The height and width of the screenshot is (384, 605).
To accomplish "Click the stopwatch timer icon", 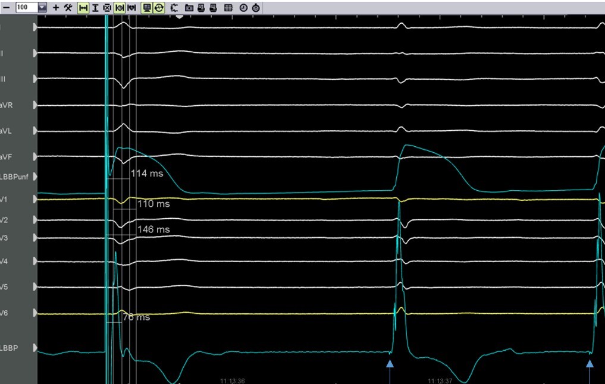I will point(256,8).
